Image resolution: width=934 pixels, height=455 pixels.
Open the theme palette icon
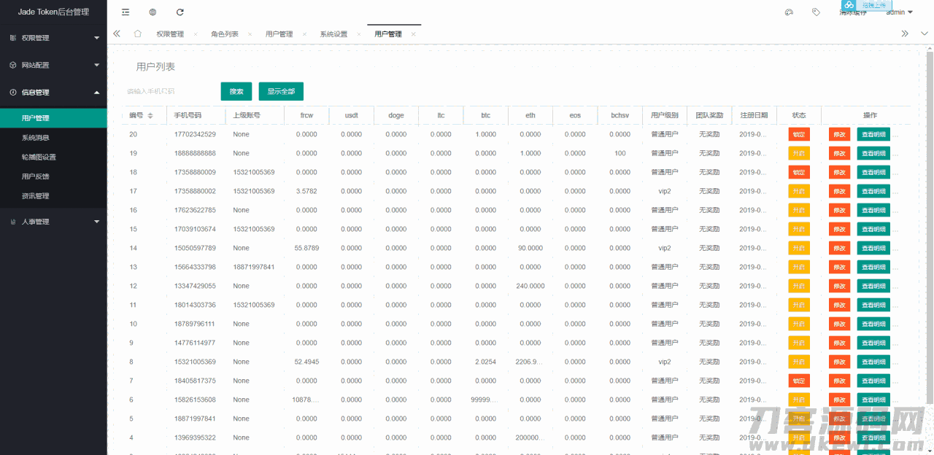coord(790,12)
